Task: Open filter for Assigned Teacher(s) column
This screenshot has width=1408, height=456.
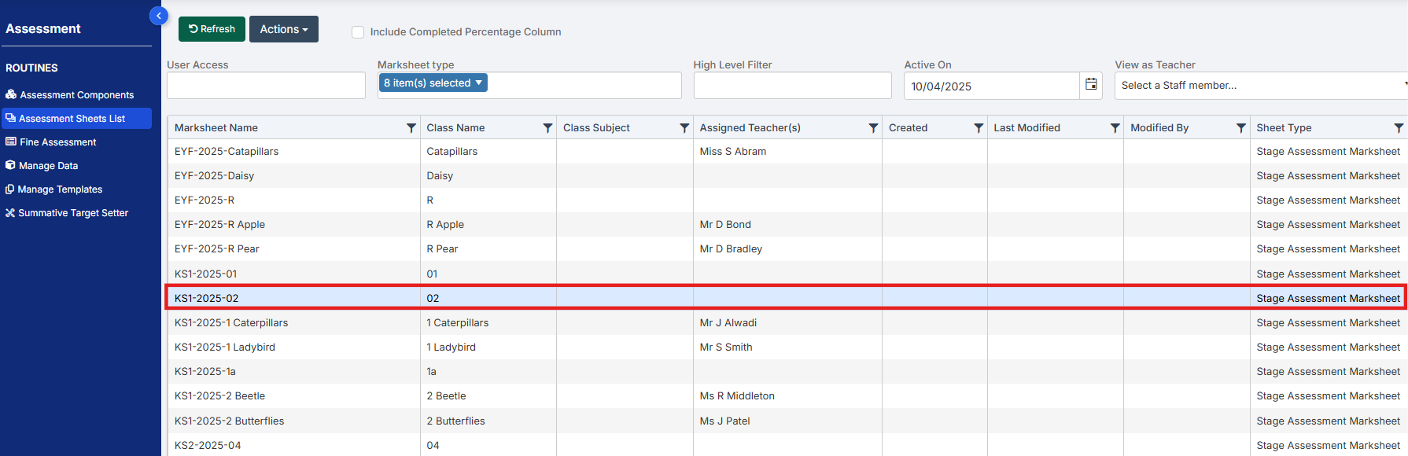Action: pyautogui.click(x=873, y=128)
